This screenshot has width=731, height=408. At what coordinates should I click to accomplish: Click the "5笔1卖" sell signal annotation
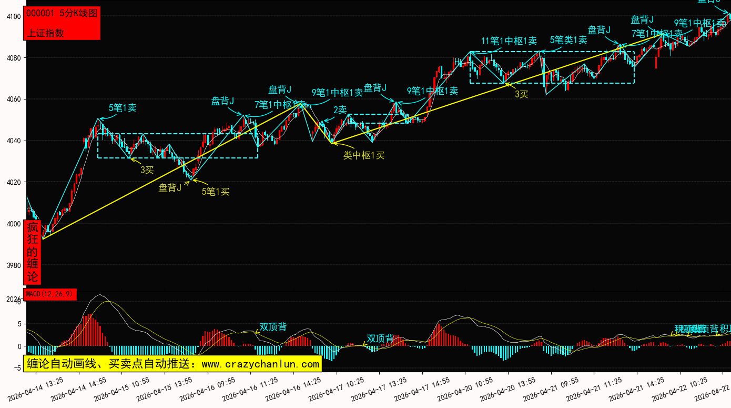click(123, 108)
